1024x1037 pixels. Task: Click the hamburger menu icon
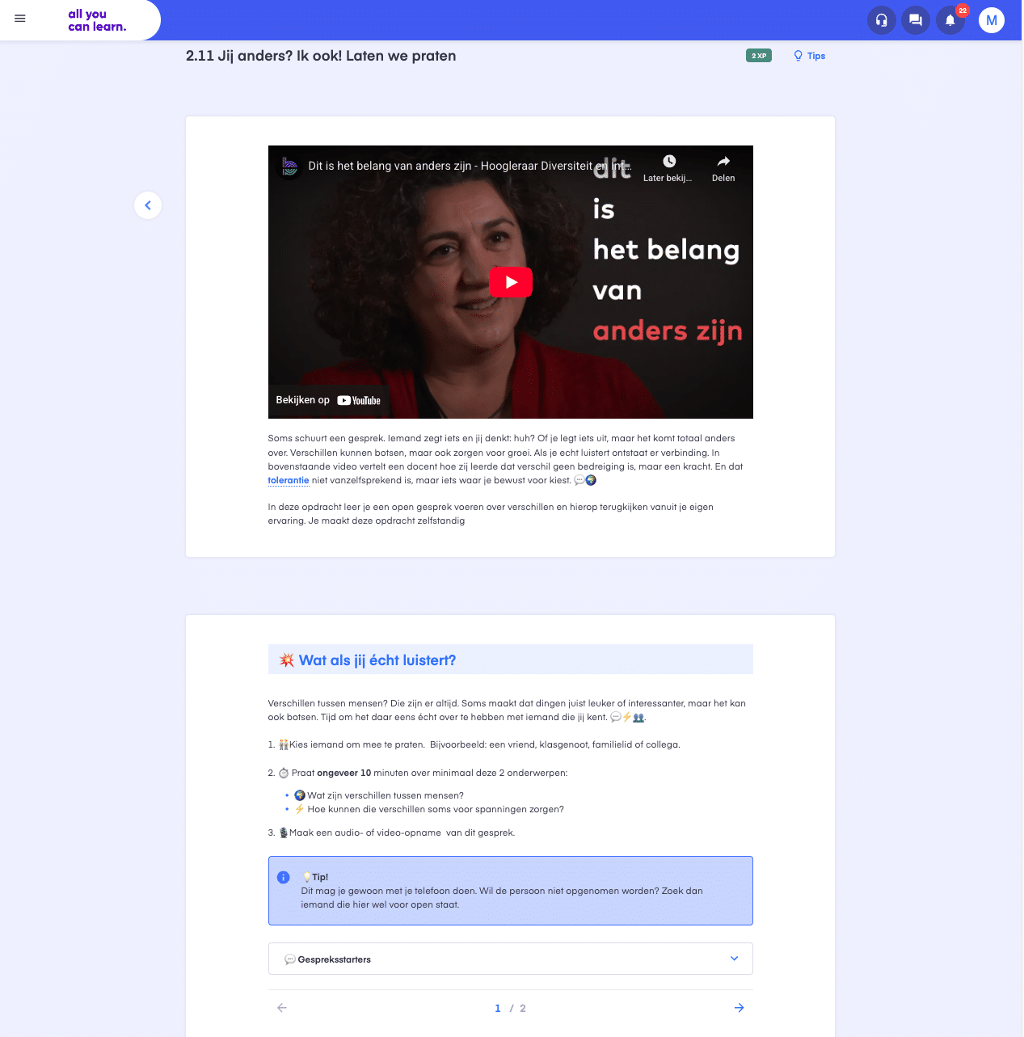tap(19, 19)
